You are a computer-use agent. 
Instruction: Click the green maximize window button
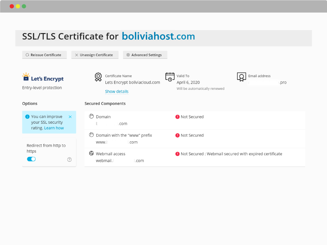pyautogui.click(x=24, y=6)
